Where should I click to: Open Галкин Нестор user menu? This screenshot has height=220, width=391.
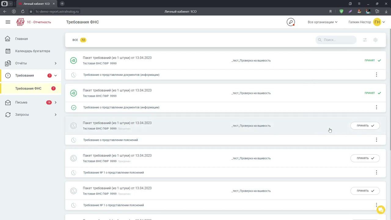click(366, 22)
